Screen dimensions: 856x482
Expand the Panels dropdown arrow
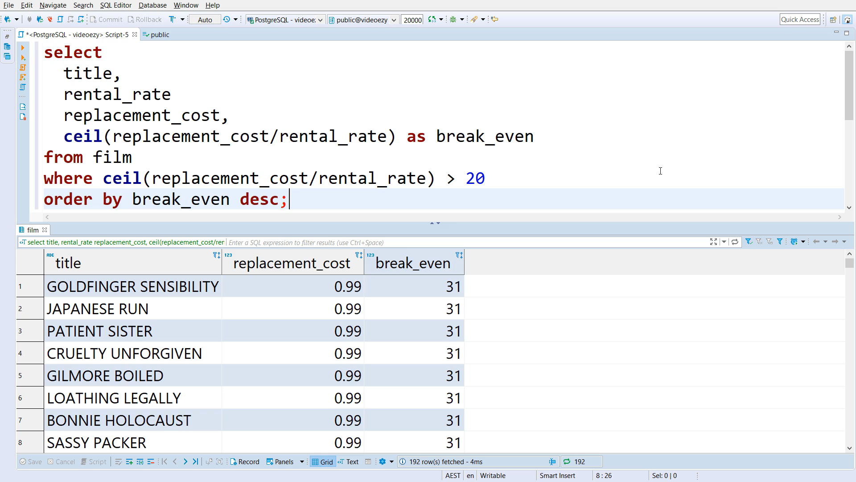[x=302, y=462]
